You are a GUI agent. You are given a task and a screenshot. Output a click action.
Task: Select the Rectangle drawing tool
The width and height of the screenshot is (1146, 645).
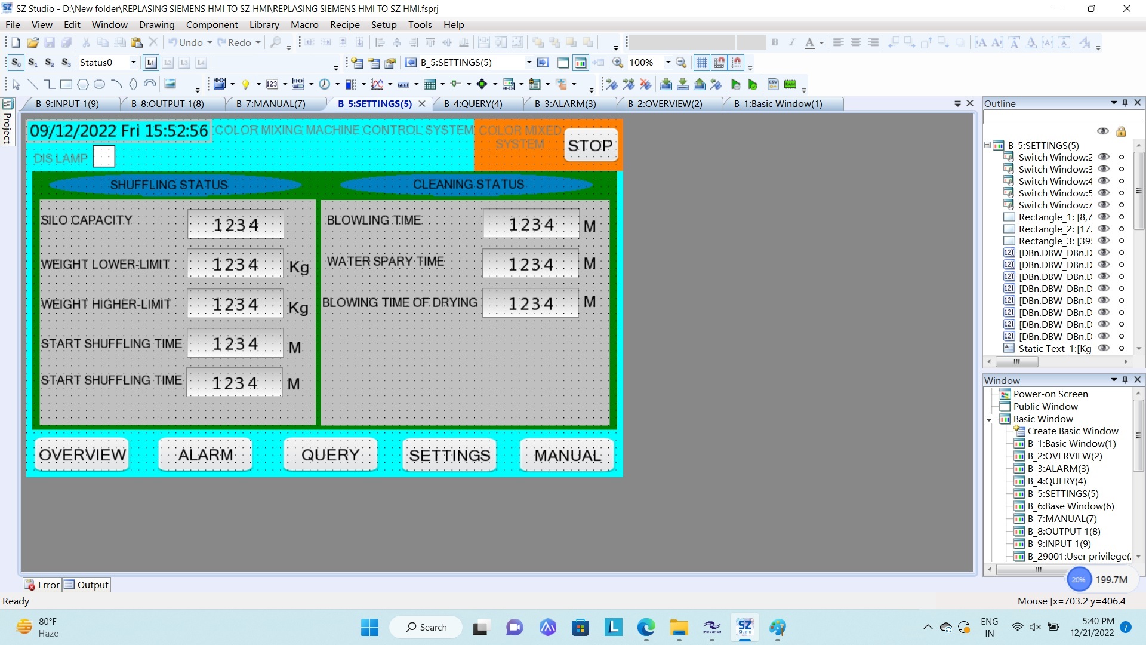click(x=66, y=84)
